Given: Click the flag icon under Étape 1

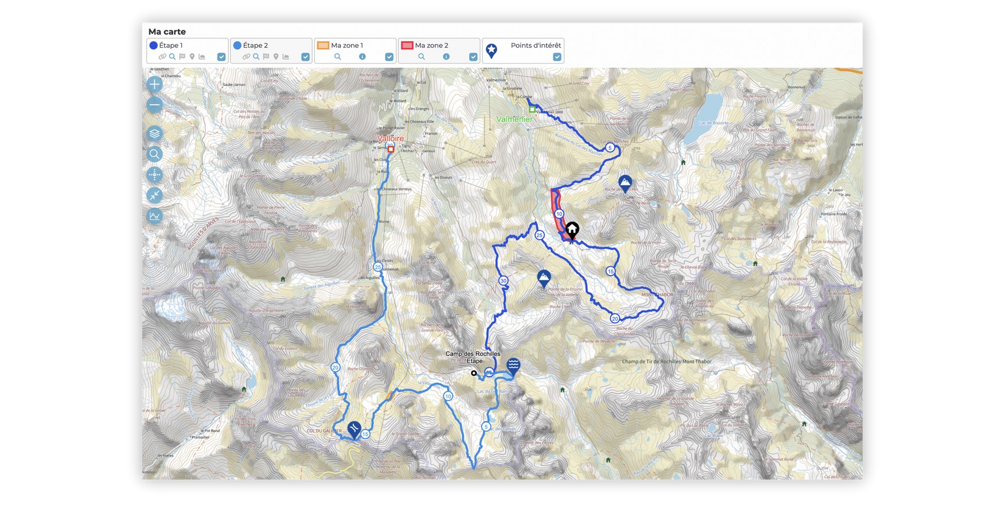Looking at the screenshot, I should [x=182, y=57].
